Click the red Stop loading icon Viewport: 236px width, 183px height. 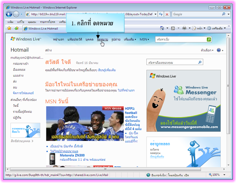point(167,14)
